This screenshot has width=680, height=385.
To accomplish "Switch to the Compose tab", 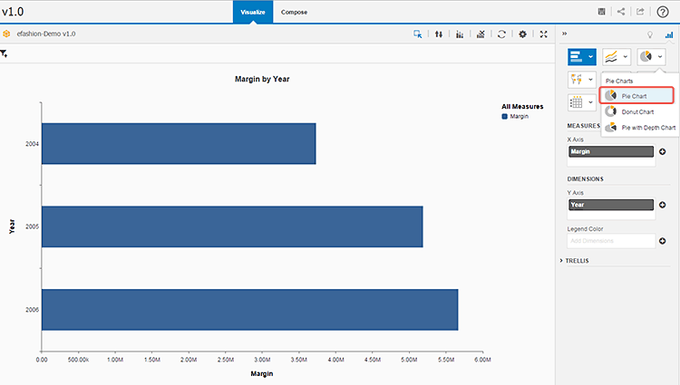I will (294, 12).
